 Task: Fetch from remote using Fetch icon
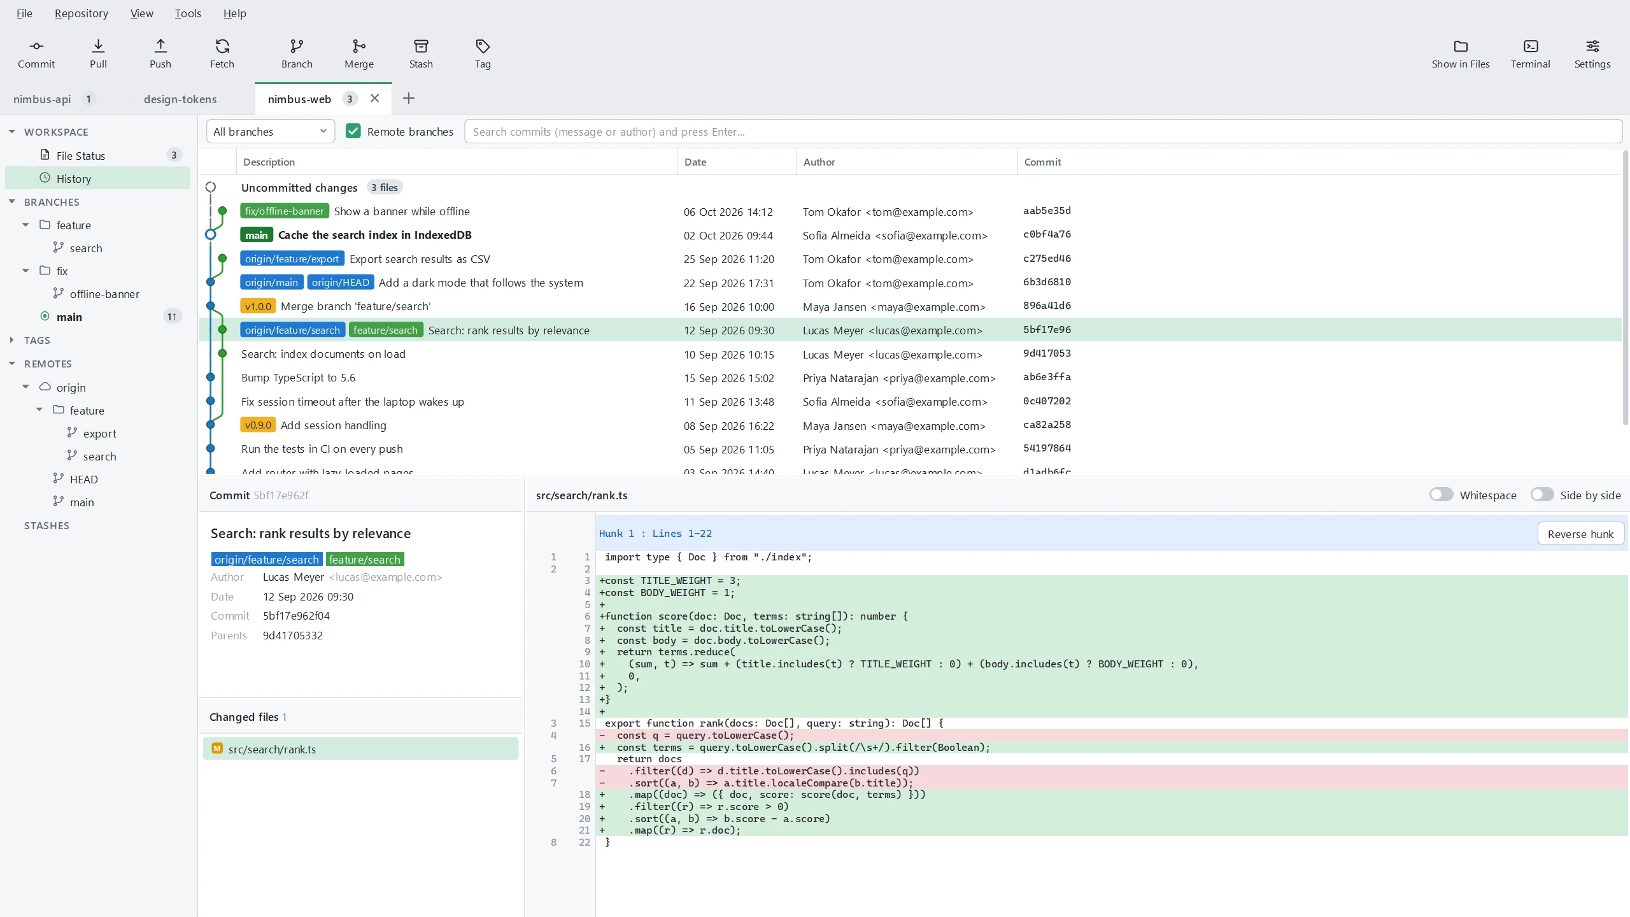222,46
